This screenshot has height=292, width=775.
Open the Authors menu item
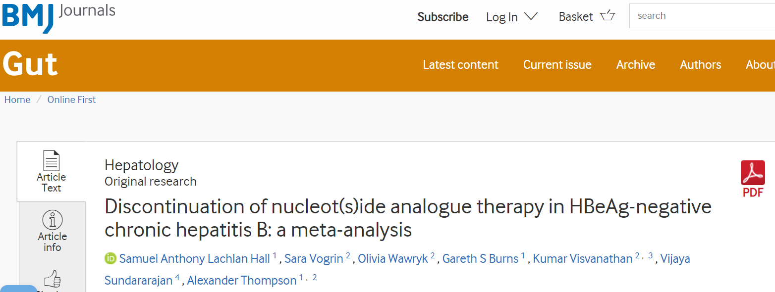(x=700, y=65)
